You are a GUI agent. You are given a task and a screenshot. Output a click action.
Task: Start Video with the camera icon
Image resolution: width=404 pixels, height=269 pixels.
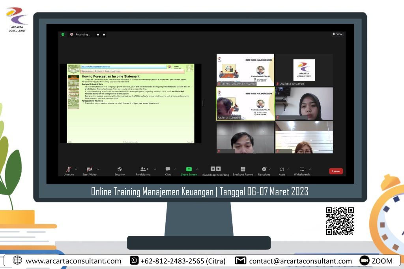[89, 169]
